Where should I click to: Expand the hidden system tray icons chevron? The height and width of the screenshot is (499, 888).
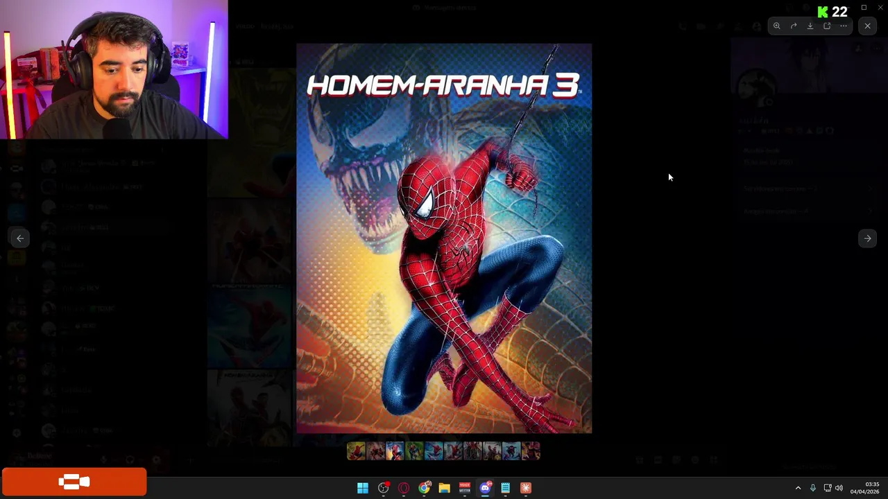click(798, 488)
